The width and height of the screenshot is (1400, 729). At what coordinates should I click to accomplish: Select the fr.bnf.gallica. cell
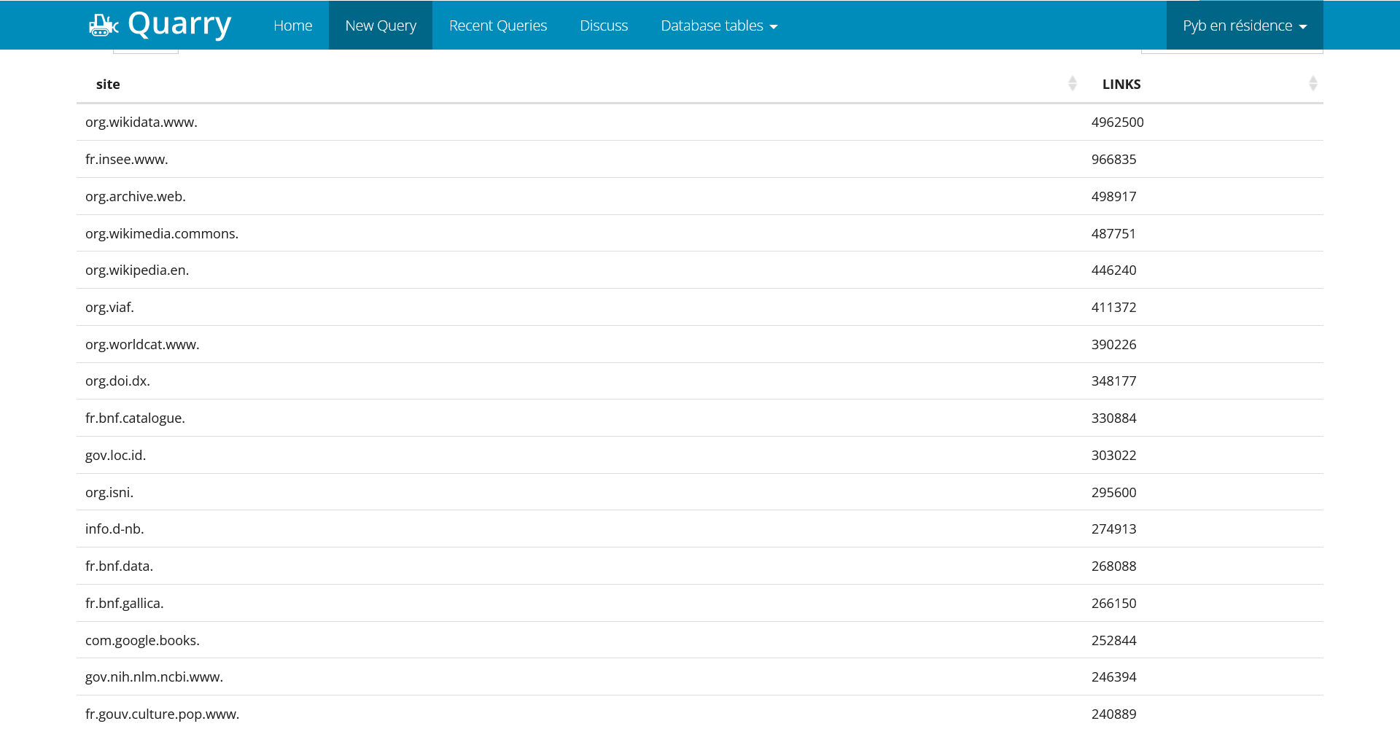[580, 604]
